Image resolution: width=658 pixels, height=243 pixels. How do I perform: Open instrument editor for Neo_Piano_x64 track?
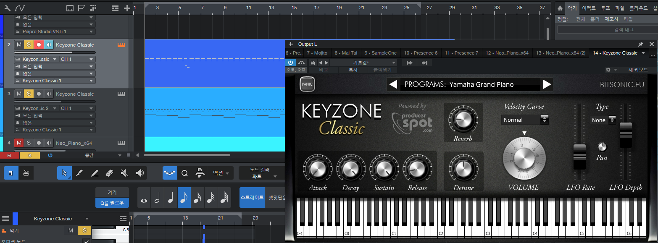(x=121, y=143)
